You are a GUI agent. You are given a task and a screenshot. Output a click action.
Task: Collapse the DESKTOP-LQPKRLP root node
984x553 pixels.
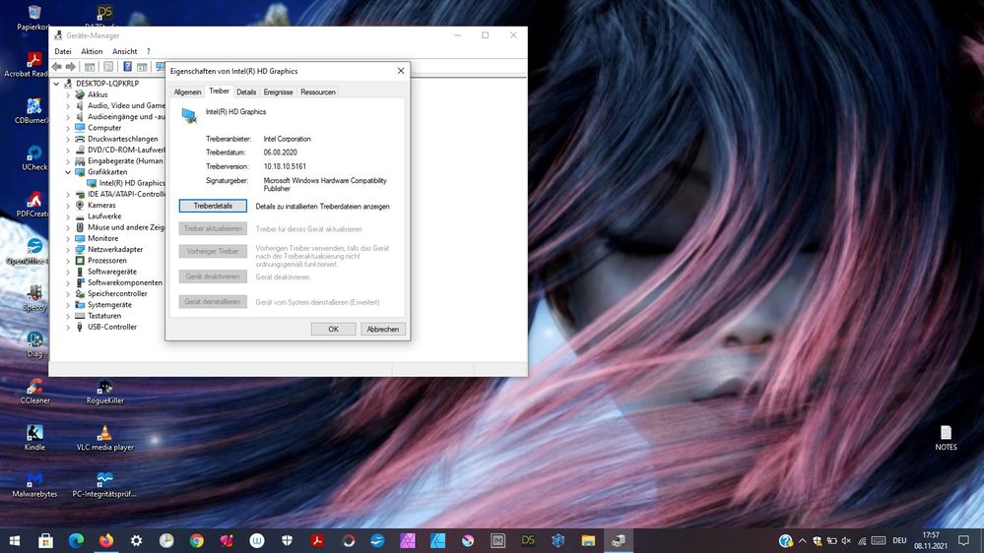point(56,84)
